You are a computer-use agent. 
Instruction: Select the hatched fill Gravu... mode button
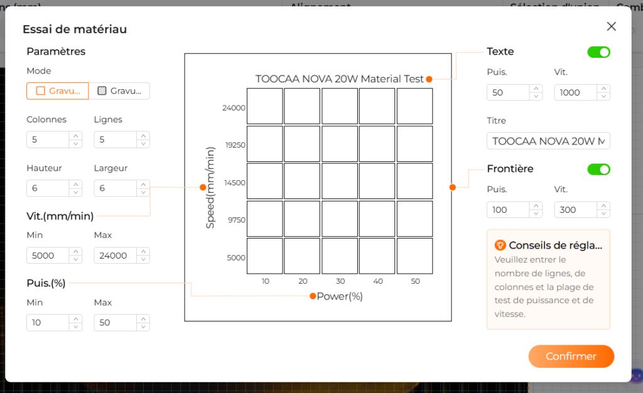119,91
